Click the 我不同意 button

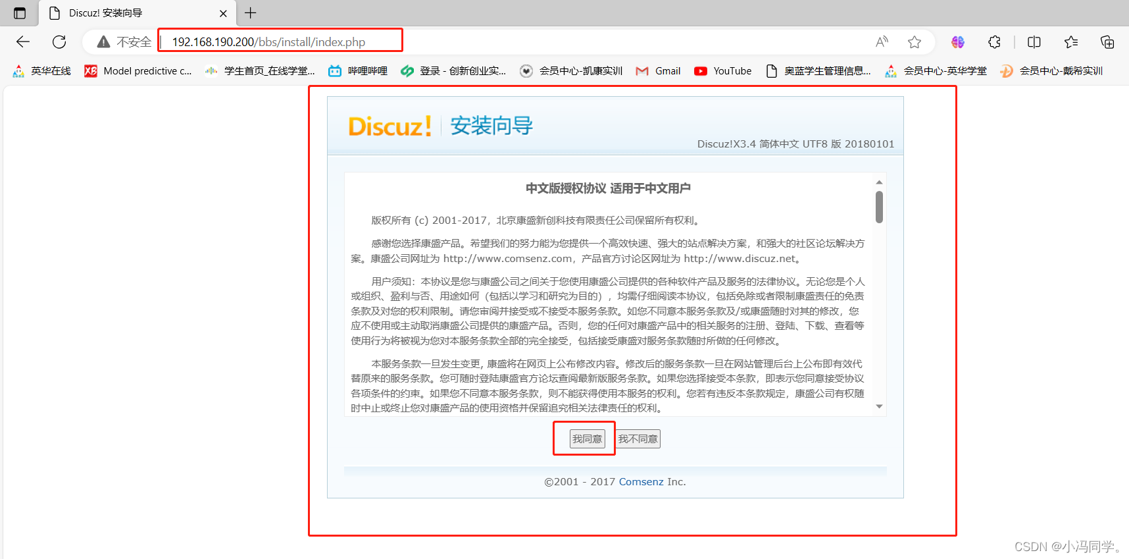click(638, 439)
